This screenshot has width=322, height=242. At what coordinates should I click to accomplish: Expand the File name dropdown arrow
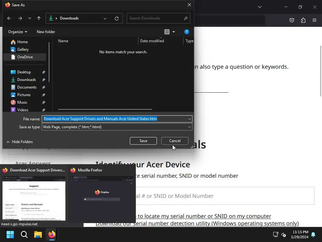189,119
